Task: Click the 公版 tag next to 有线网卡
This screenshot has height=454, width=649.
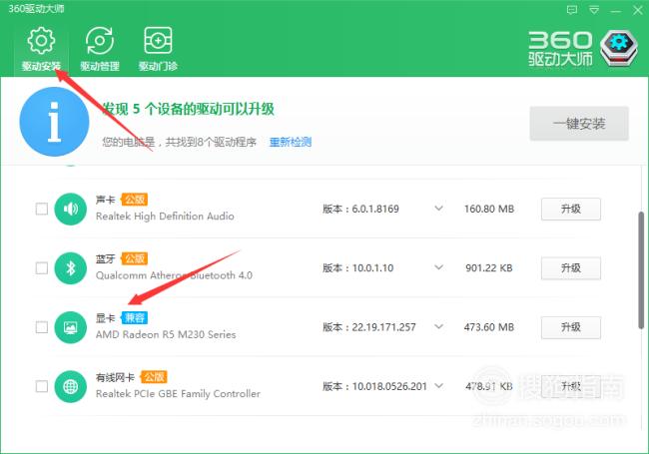Action: [154, 377]
